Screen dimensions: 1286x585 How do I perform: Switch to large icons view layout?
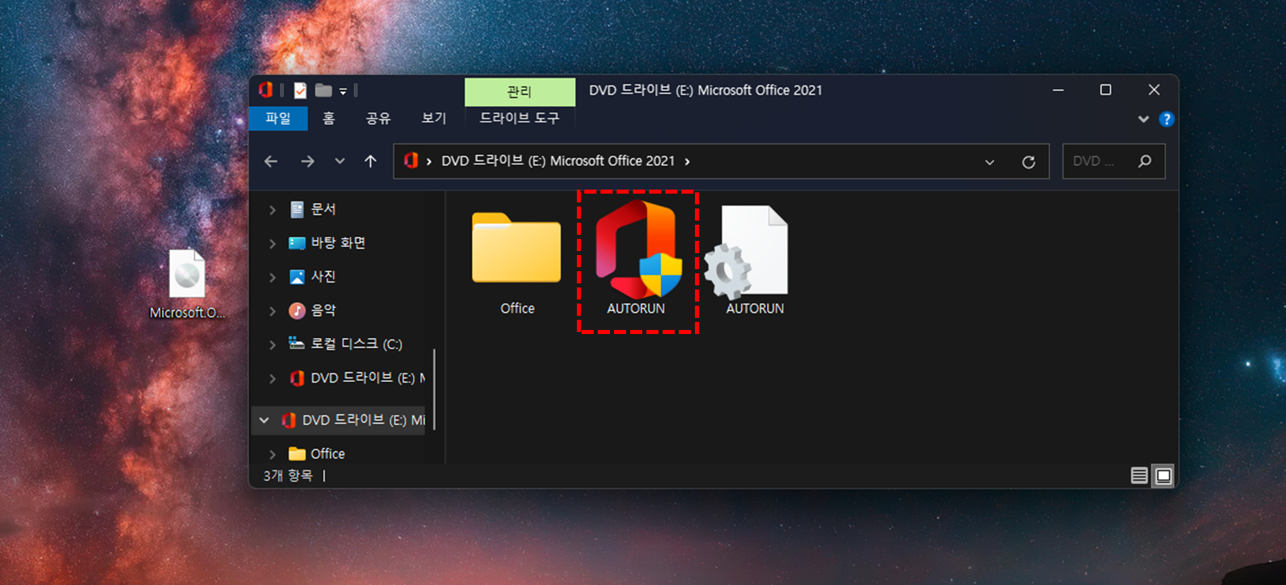tap(1163, 476)
